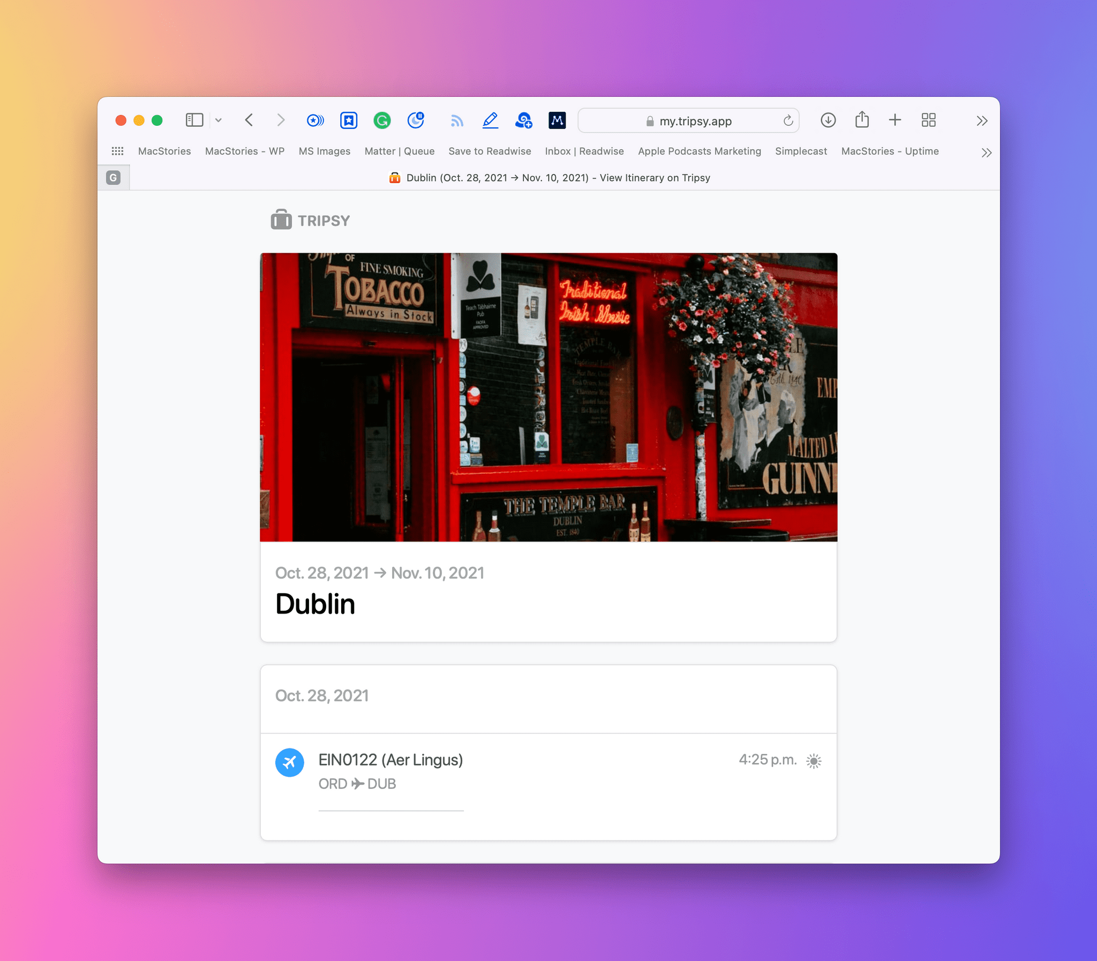The image size is (1097, 961).
Task: Open a new tab with plus button
Action: [x=895, y=120]
